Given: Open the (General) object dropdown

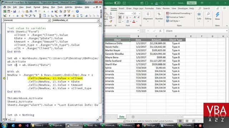Looking at the screenshot, I should tap(49, 20).
